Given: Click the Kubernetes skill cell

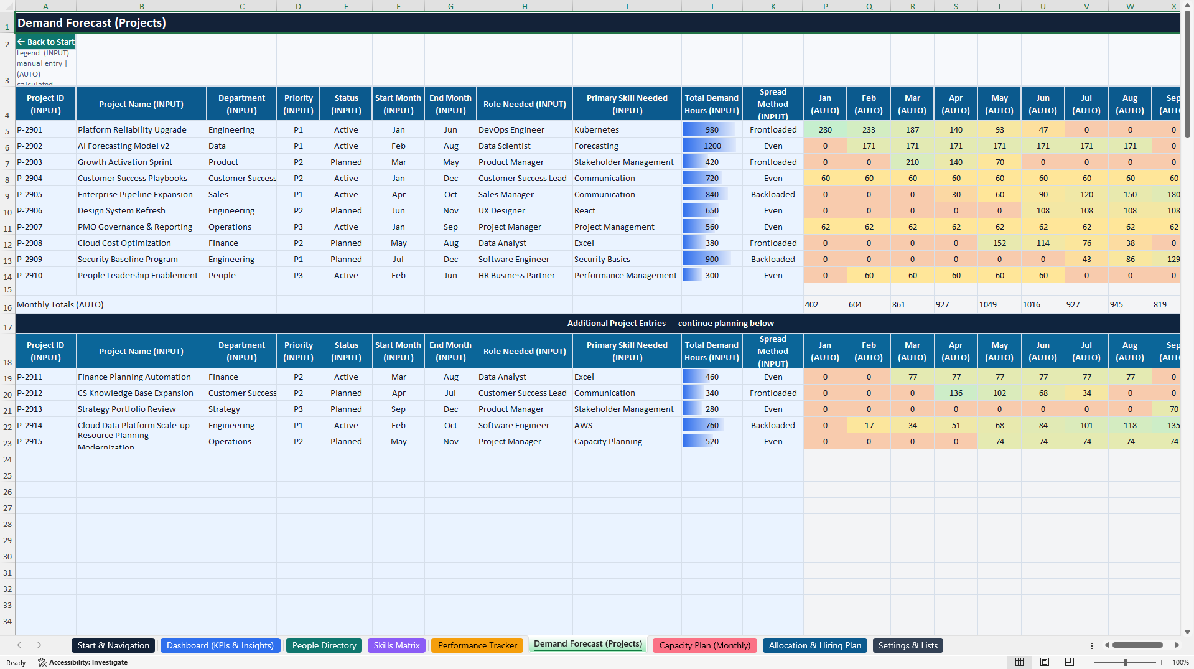Looking at the screenshot, I should click(627, 129).
